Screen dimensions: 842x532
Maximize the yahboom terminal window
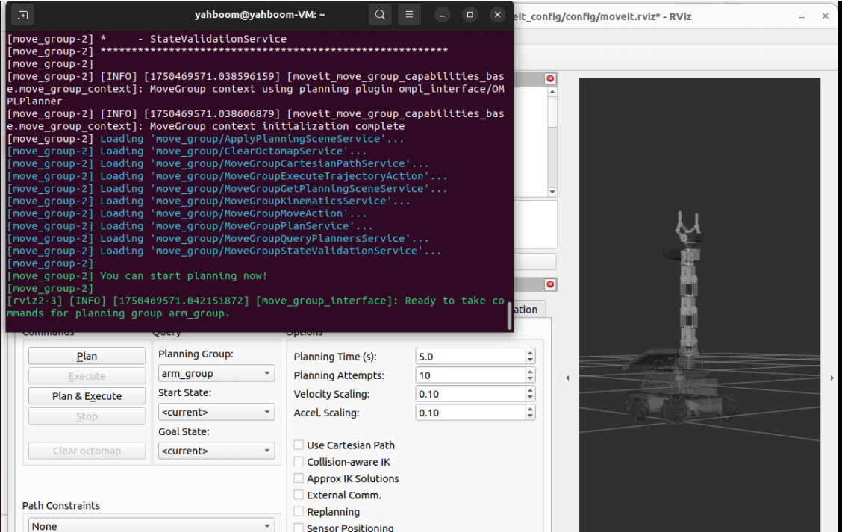pyautogui.click(x=470, y=15)
